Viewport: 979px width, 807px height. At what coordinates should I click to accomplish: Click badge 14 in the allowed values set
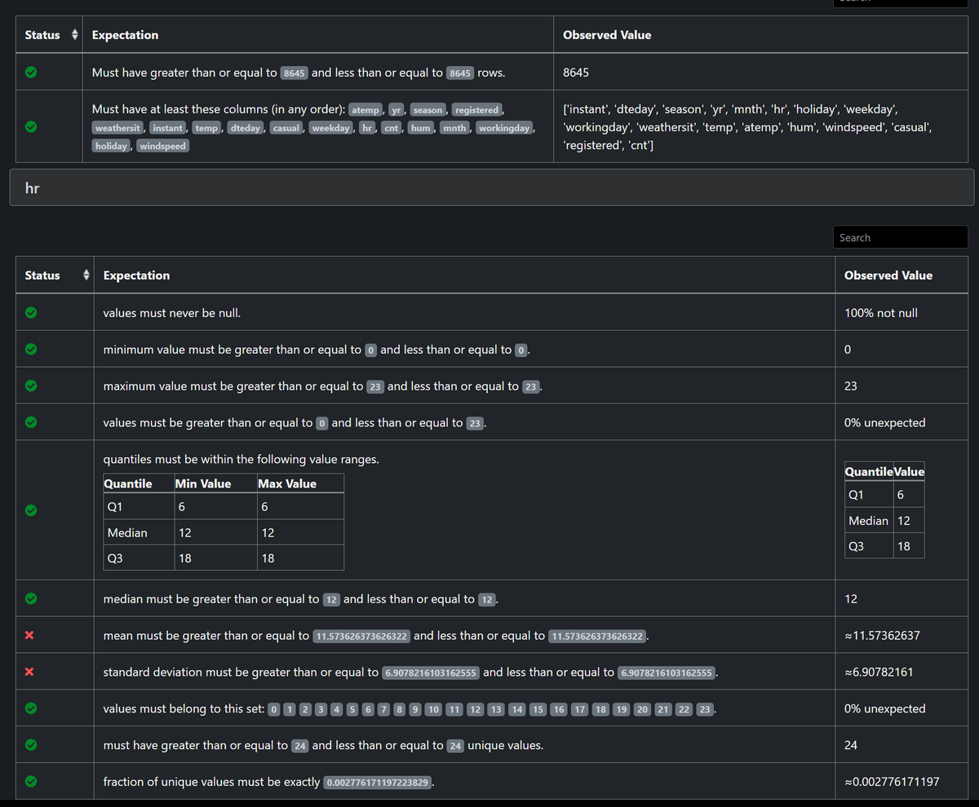516,709
